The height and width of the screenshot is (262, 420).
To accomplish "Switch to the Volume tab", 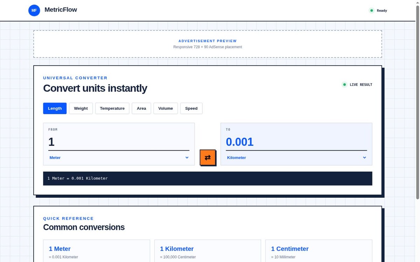I will point(166,108).
